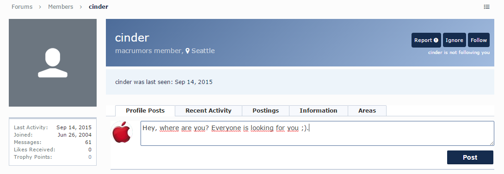Click the Post button
This screenshot has width=504, height=174.
click(x=470, y=157)
